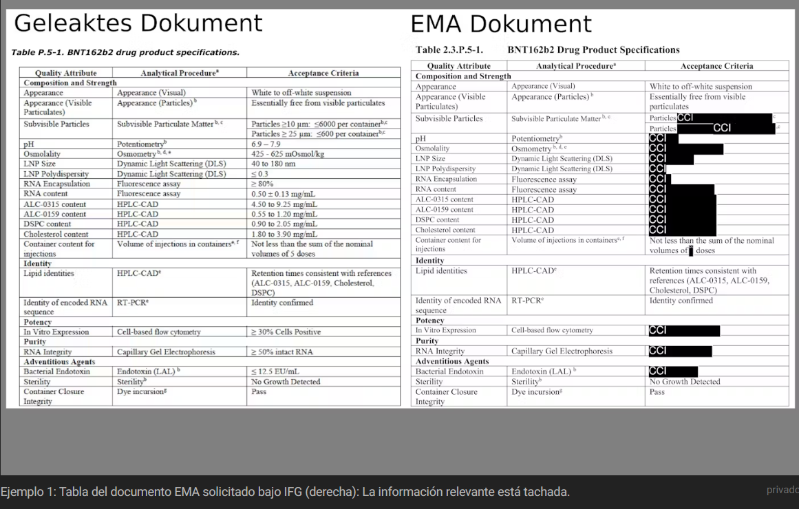
Task: Click the '0.90 to 2.05 mg/mL' value
Action: [x=284, y=224]
